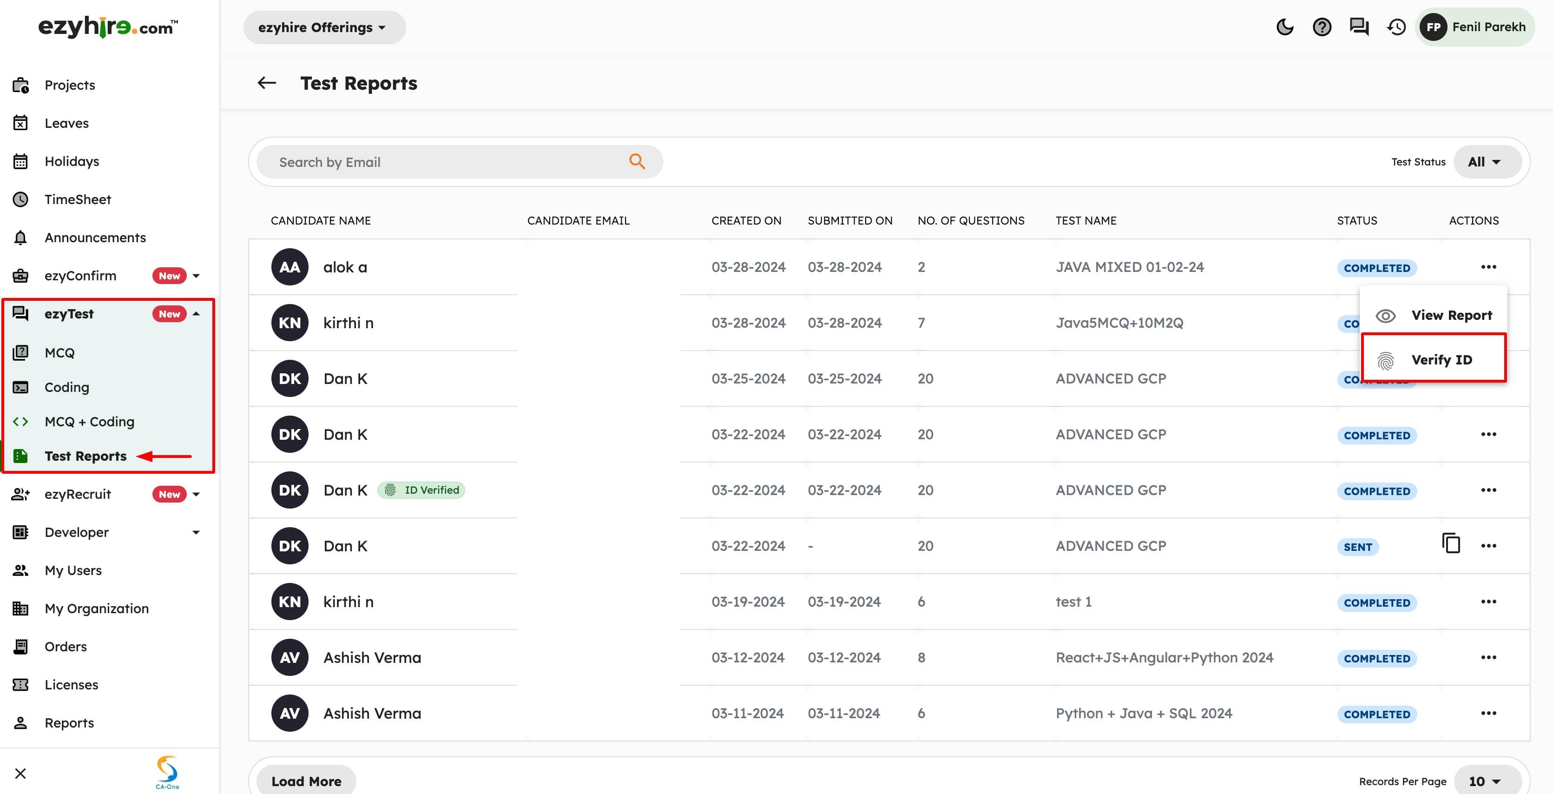Open the ezyhire Offerings dropdown
The image size is (1553, 794).
324,27
